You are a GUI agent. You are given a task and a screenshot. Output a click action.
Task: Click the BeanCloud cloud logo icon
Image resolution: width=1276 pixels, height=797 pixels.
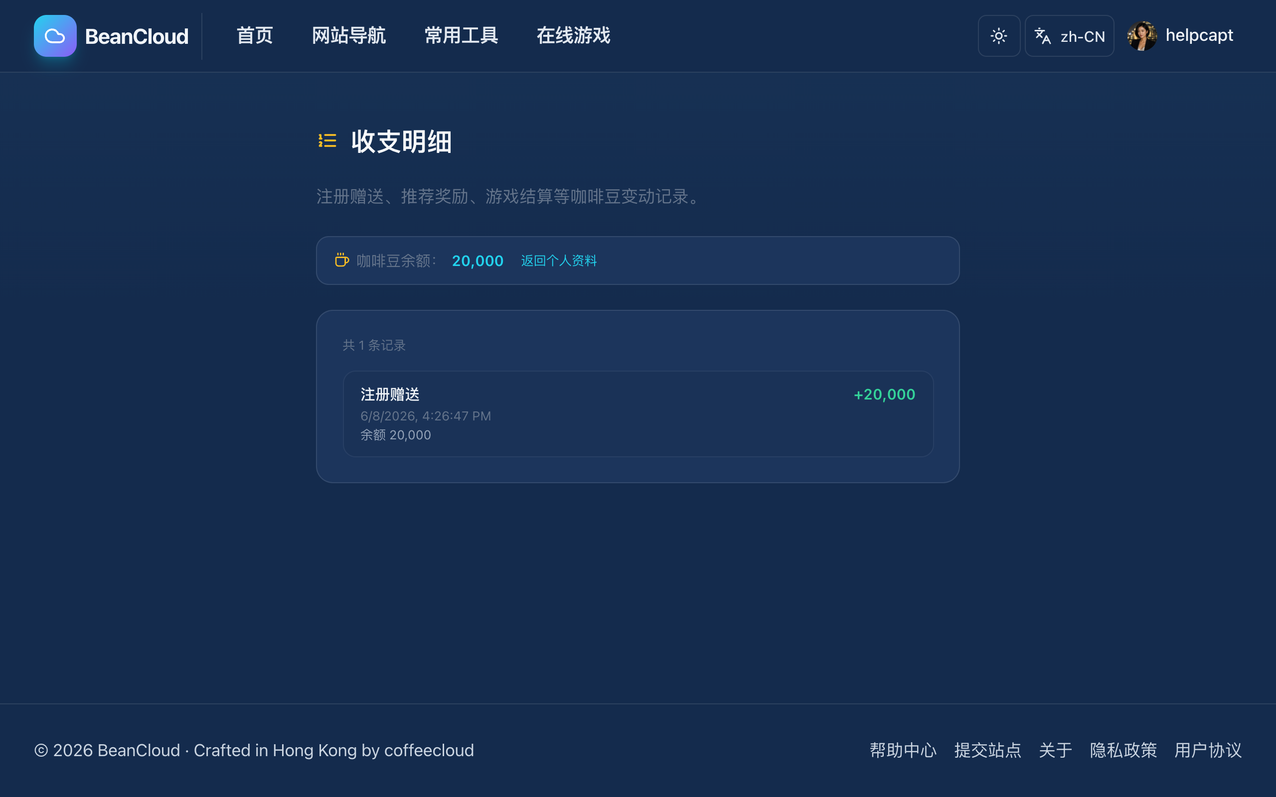coord(55,36)
